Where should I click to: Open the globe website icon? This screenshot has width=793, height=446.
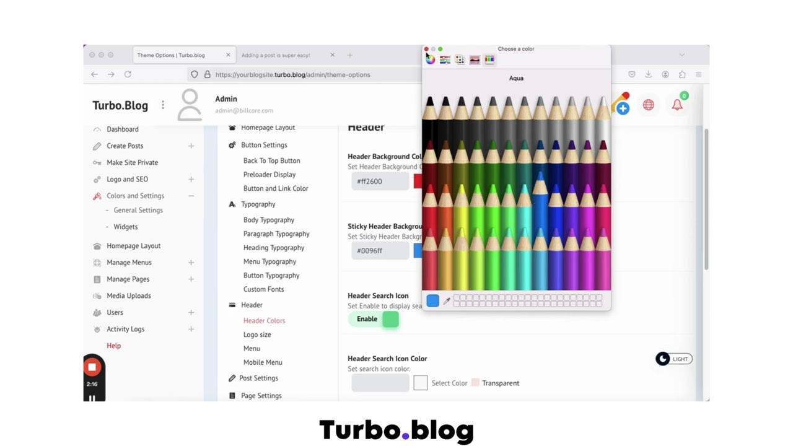click(648, 105)
